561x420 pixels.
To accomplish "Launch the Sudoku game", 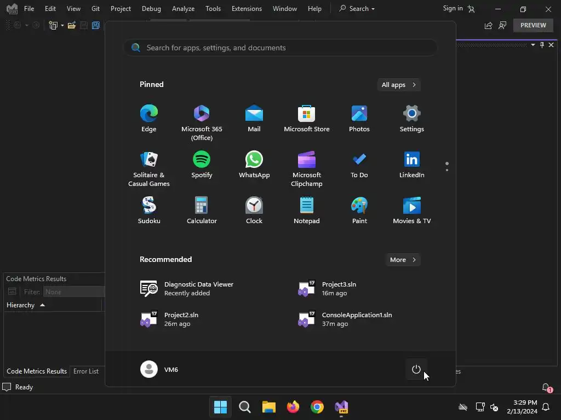I will (x=149, y=211).
